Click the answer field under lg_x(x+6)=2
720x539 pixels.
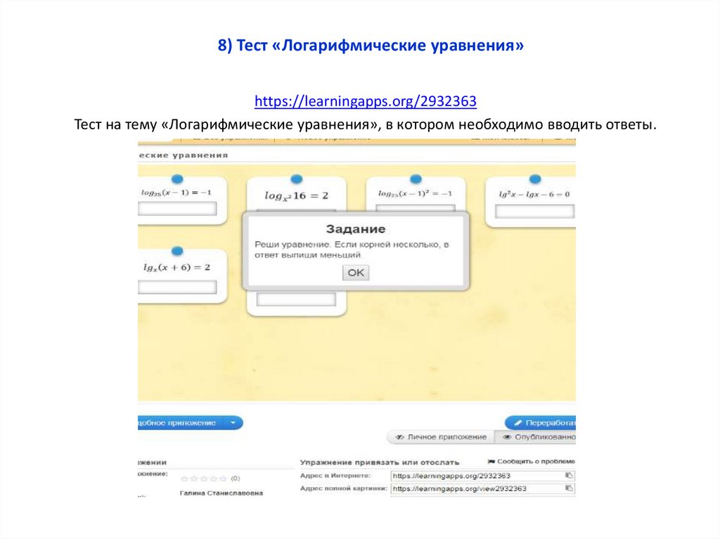177,287
